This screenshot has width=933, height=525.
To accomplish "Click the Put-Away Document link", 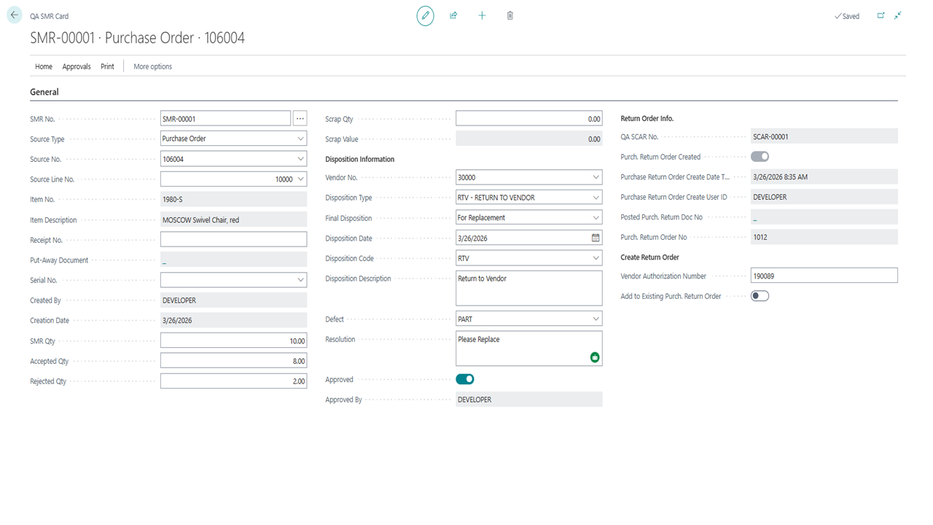I will (x=165, y=261).
